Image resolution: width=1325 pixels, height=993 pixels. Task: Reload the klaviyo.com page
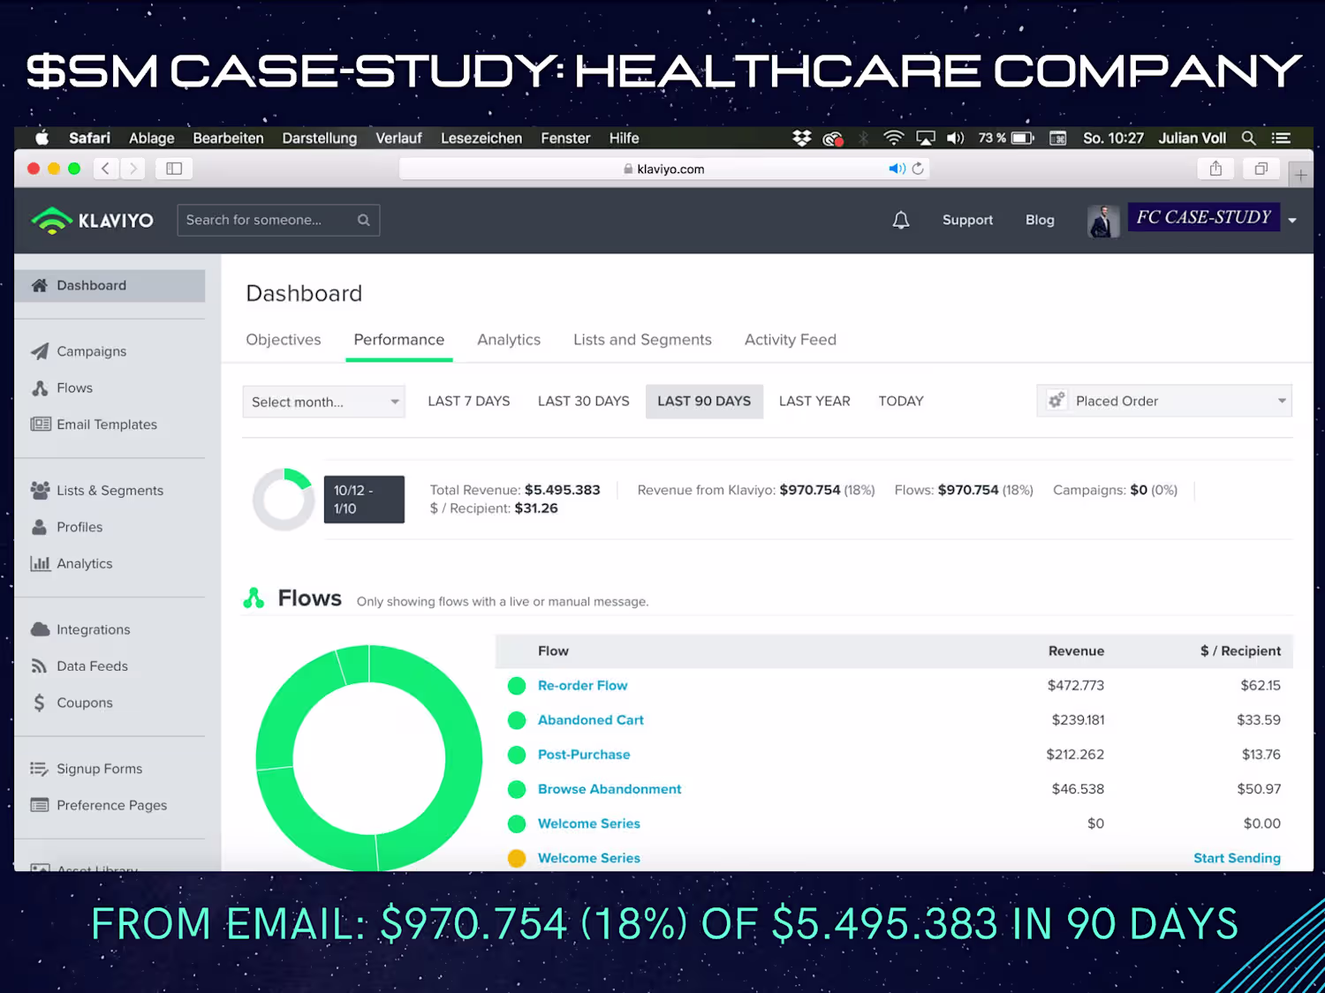pyautogui.click(x=918, y=169)
